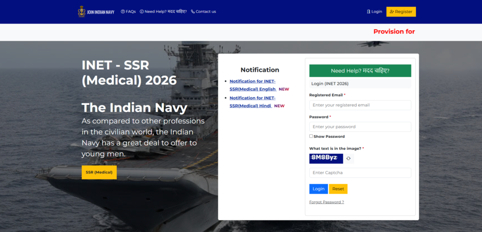Enable the Show Password checkbox
Screen dimensions: 482x232
pos(311,136)
